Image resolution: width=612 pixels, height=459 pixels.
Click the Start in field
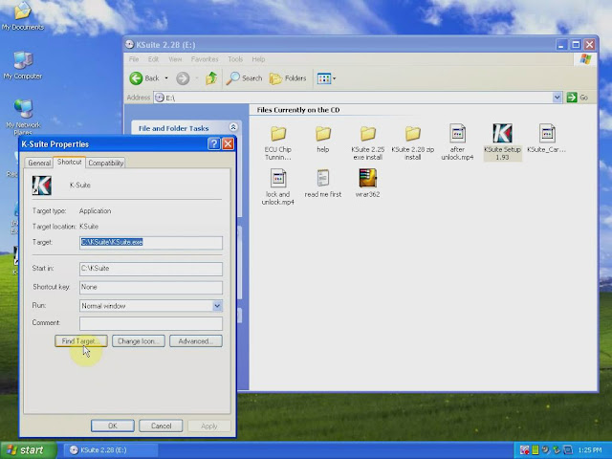[x=151, y=269]
